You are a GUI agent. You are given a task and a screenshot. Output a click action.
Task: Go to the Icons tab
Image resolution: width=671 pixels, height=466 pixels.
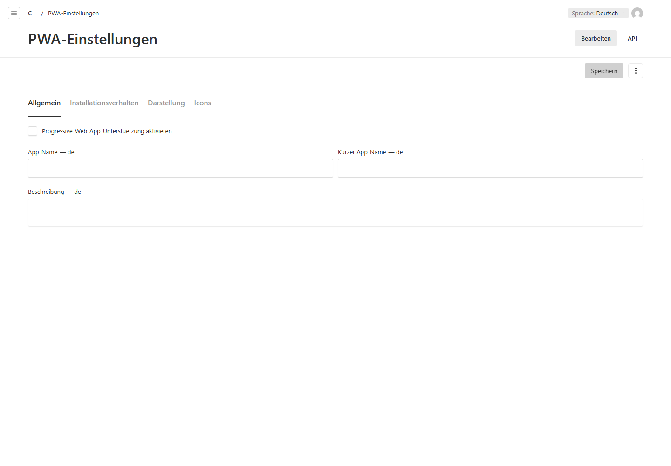(x=203, y=103)
